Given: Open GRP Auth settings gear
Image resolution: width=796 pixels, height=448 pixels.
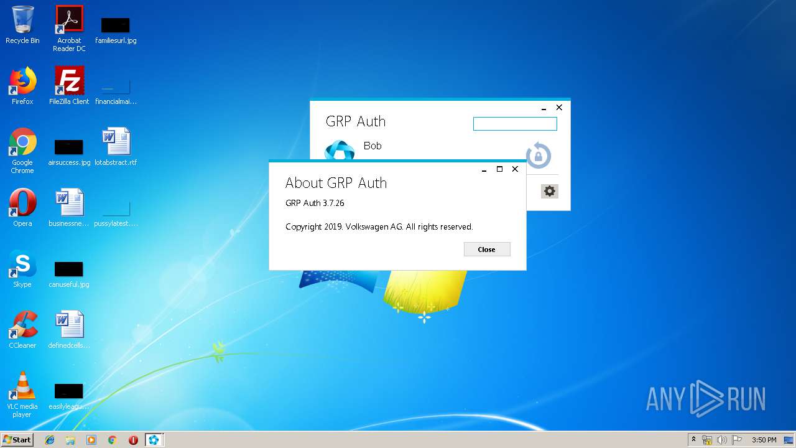Looking at the screenshot, I should 549,191.
